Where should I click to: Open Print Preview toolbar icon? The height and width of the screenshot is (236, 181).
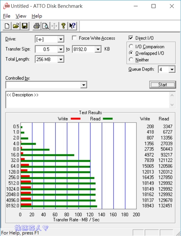coord(45,26)
